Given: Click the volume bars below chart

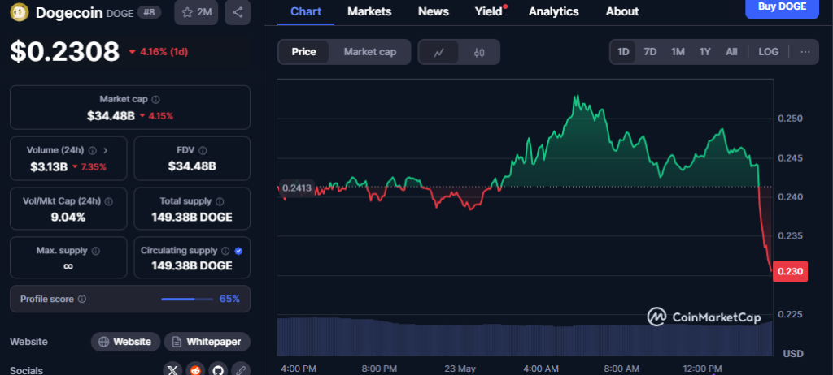Looking at the screenshot, I should click(525, 336).
